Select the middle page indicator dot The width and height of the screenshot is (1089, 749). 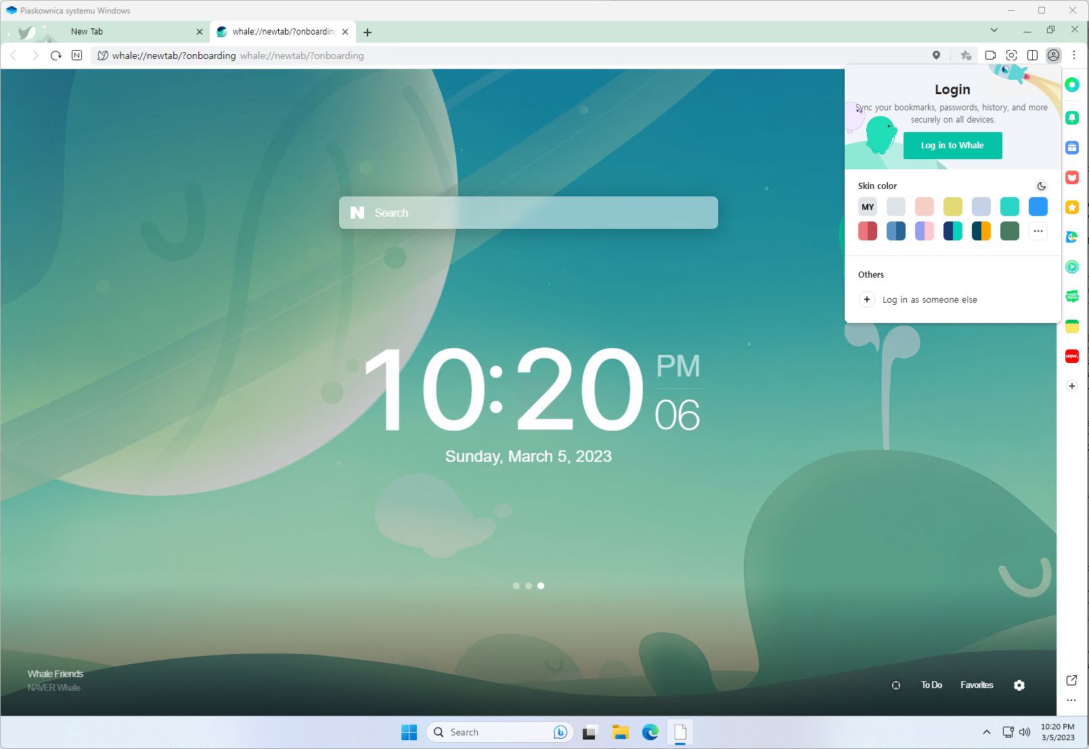[529, 586]
